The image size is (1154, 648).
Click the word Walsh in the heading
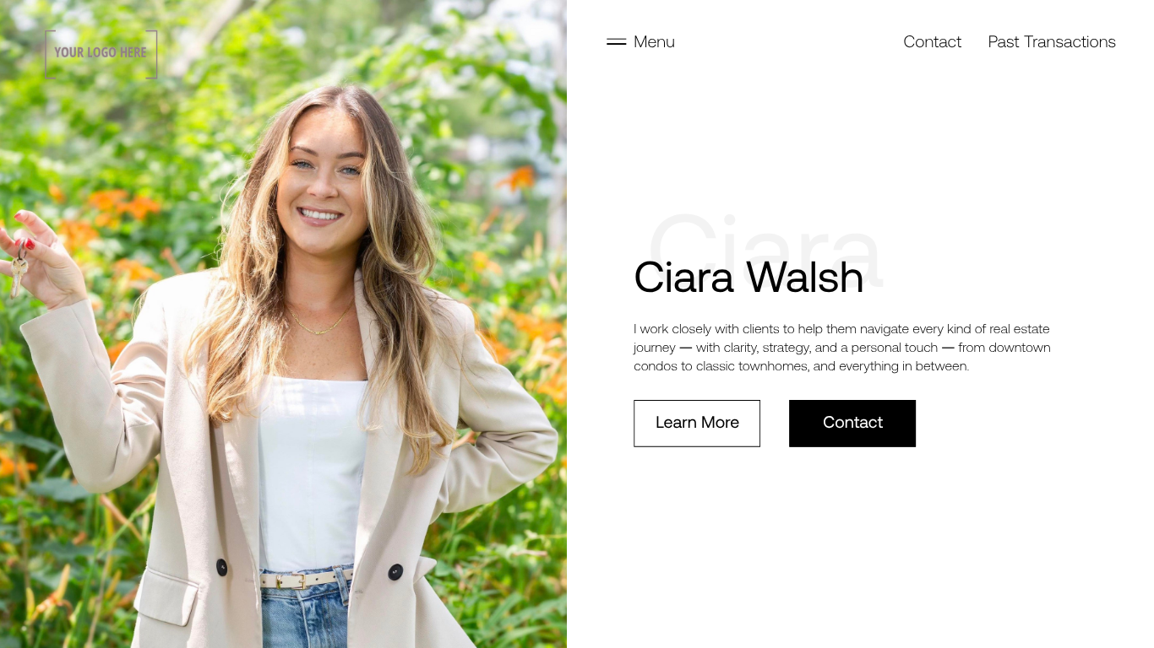pyautogui.click(x=805, y=277)
